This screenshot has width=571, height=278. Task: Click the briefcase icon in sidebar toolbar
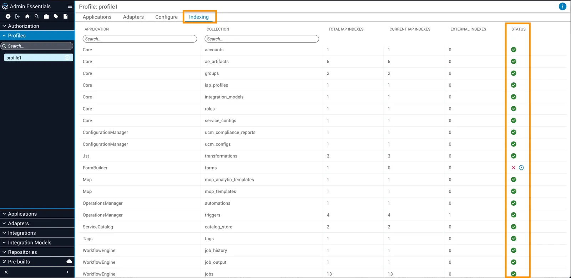[46, 16]
